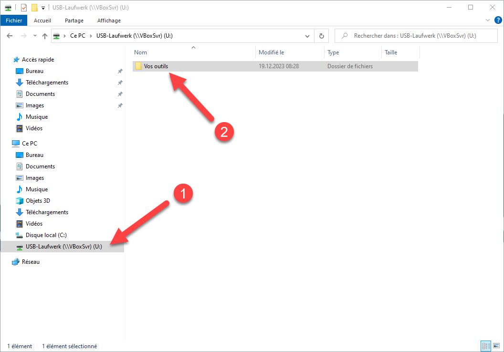Open Téléchargements under Ce PC
Image resolution: width=504 pixels, height=352 pixels.
pos(47,212)
